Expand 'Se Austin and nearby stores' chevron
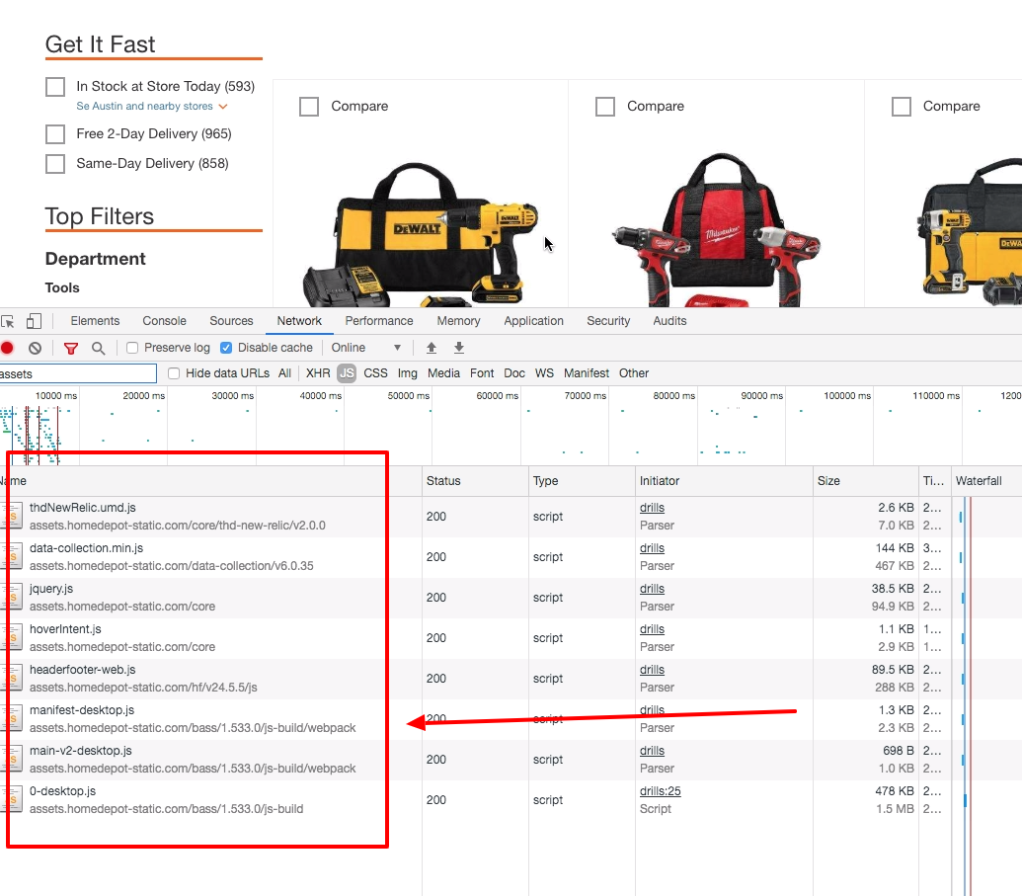This screenshot has width=1022, height=896. (223, 107)
